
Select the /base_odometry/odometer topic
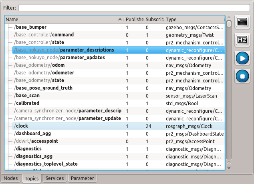click(119, 73)
